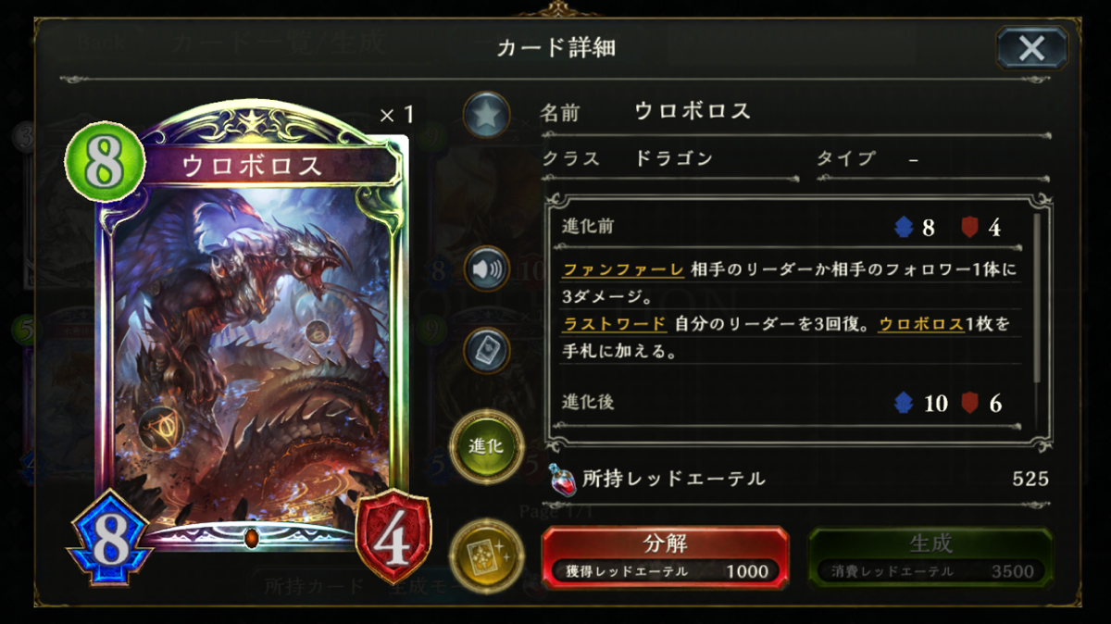Image resolution: width=1111 pixels, height=624 pixels.
Task: Open the ファンファーレ keyword link
Action: point(623,270)
